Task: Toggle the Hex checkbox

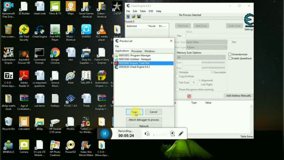Action: [x=184, y=36]
